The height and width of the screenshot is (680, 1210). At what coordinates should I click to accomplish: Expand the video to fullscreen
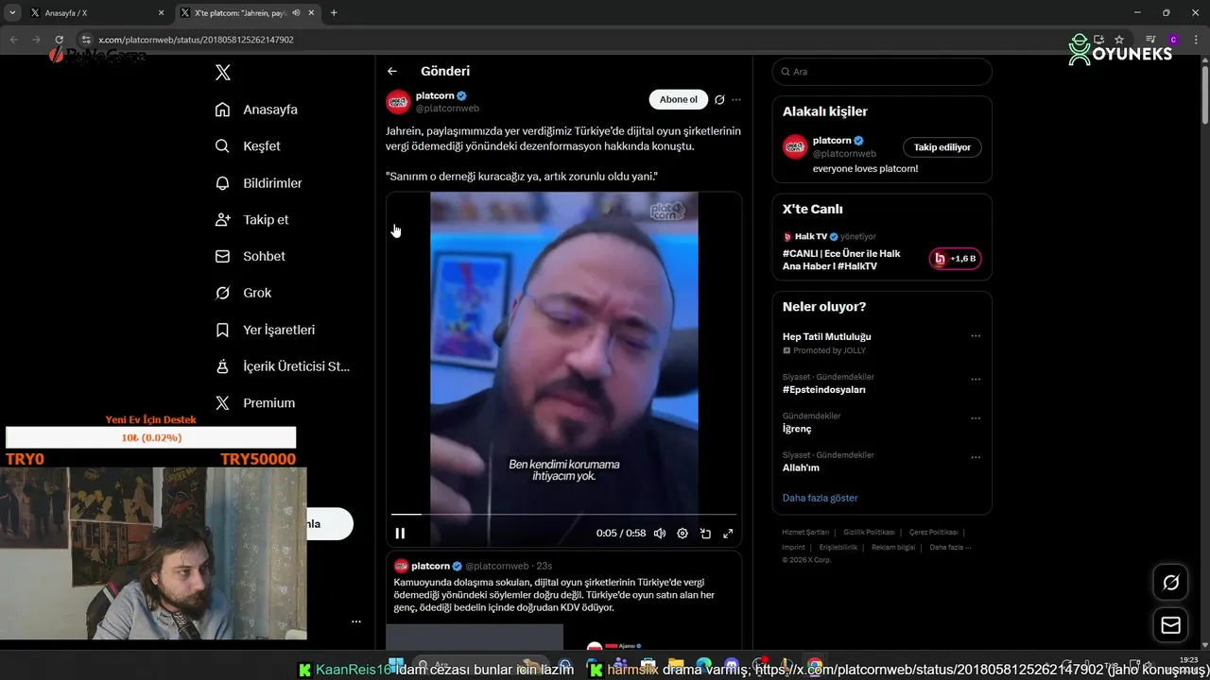728,534
